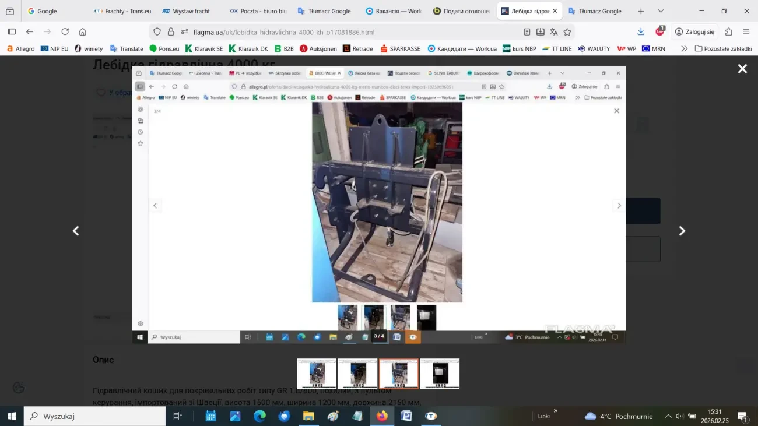Show more bookmarks via overflow chevron
Viewport: 758px width, 426px height.
pyautogui.click(x=684, y=49)
